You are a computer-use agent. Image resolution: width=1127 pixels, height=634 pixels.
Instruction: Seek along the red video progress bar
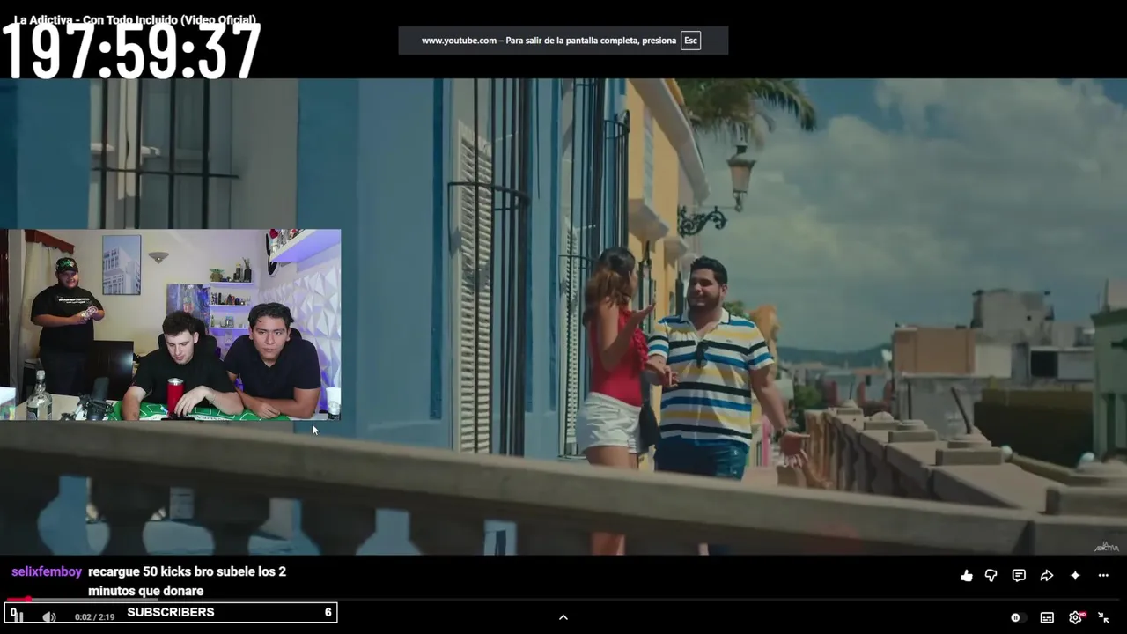point(563,600)
